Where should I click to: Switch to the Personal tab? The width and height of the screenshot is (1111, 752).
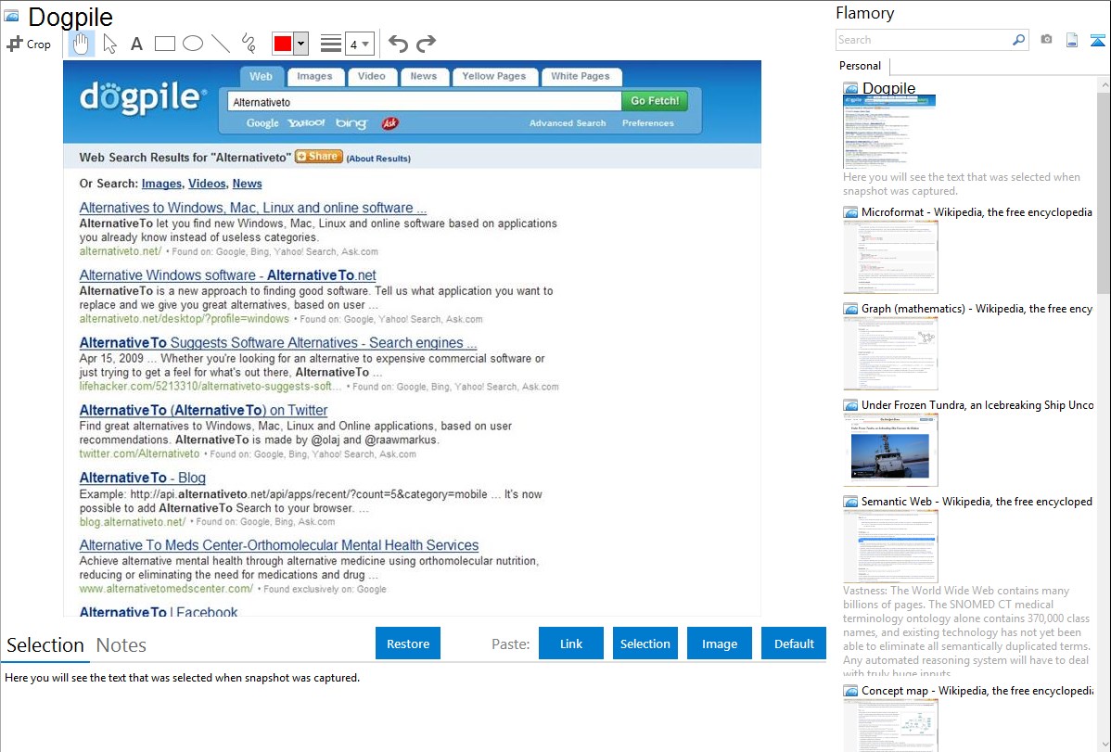point(861,66)
